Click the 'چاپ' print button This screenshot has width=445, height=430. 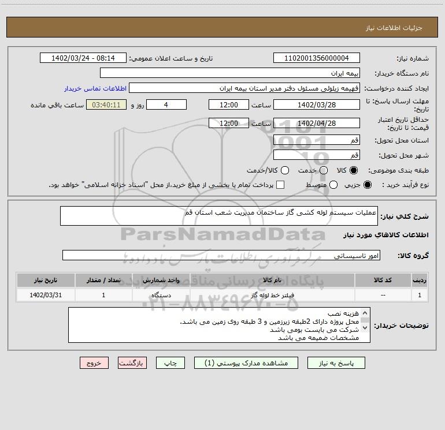coord(170,363)
